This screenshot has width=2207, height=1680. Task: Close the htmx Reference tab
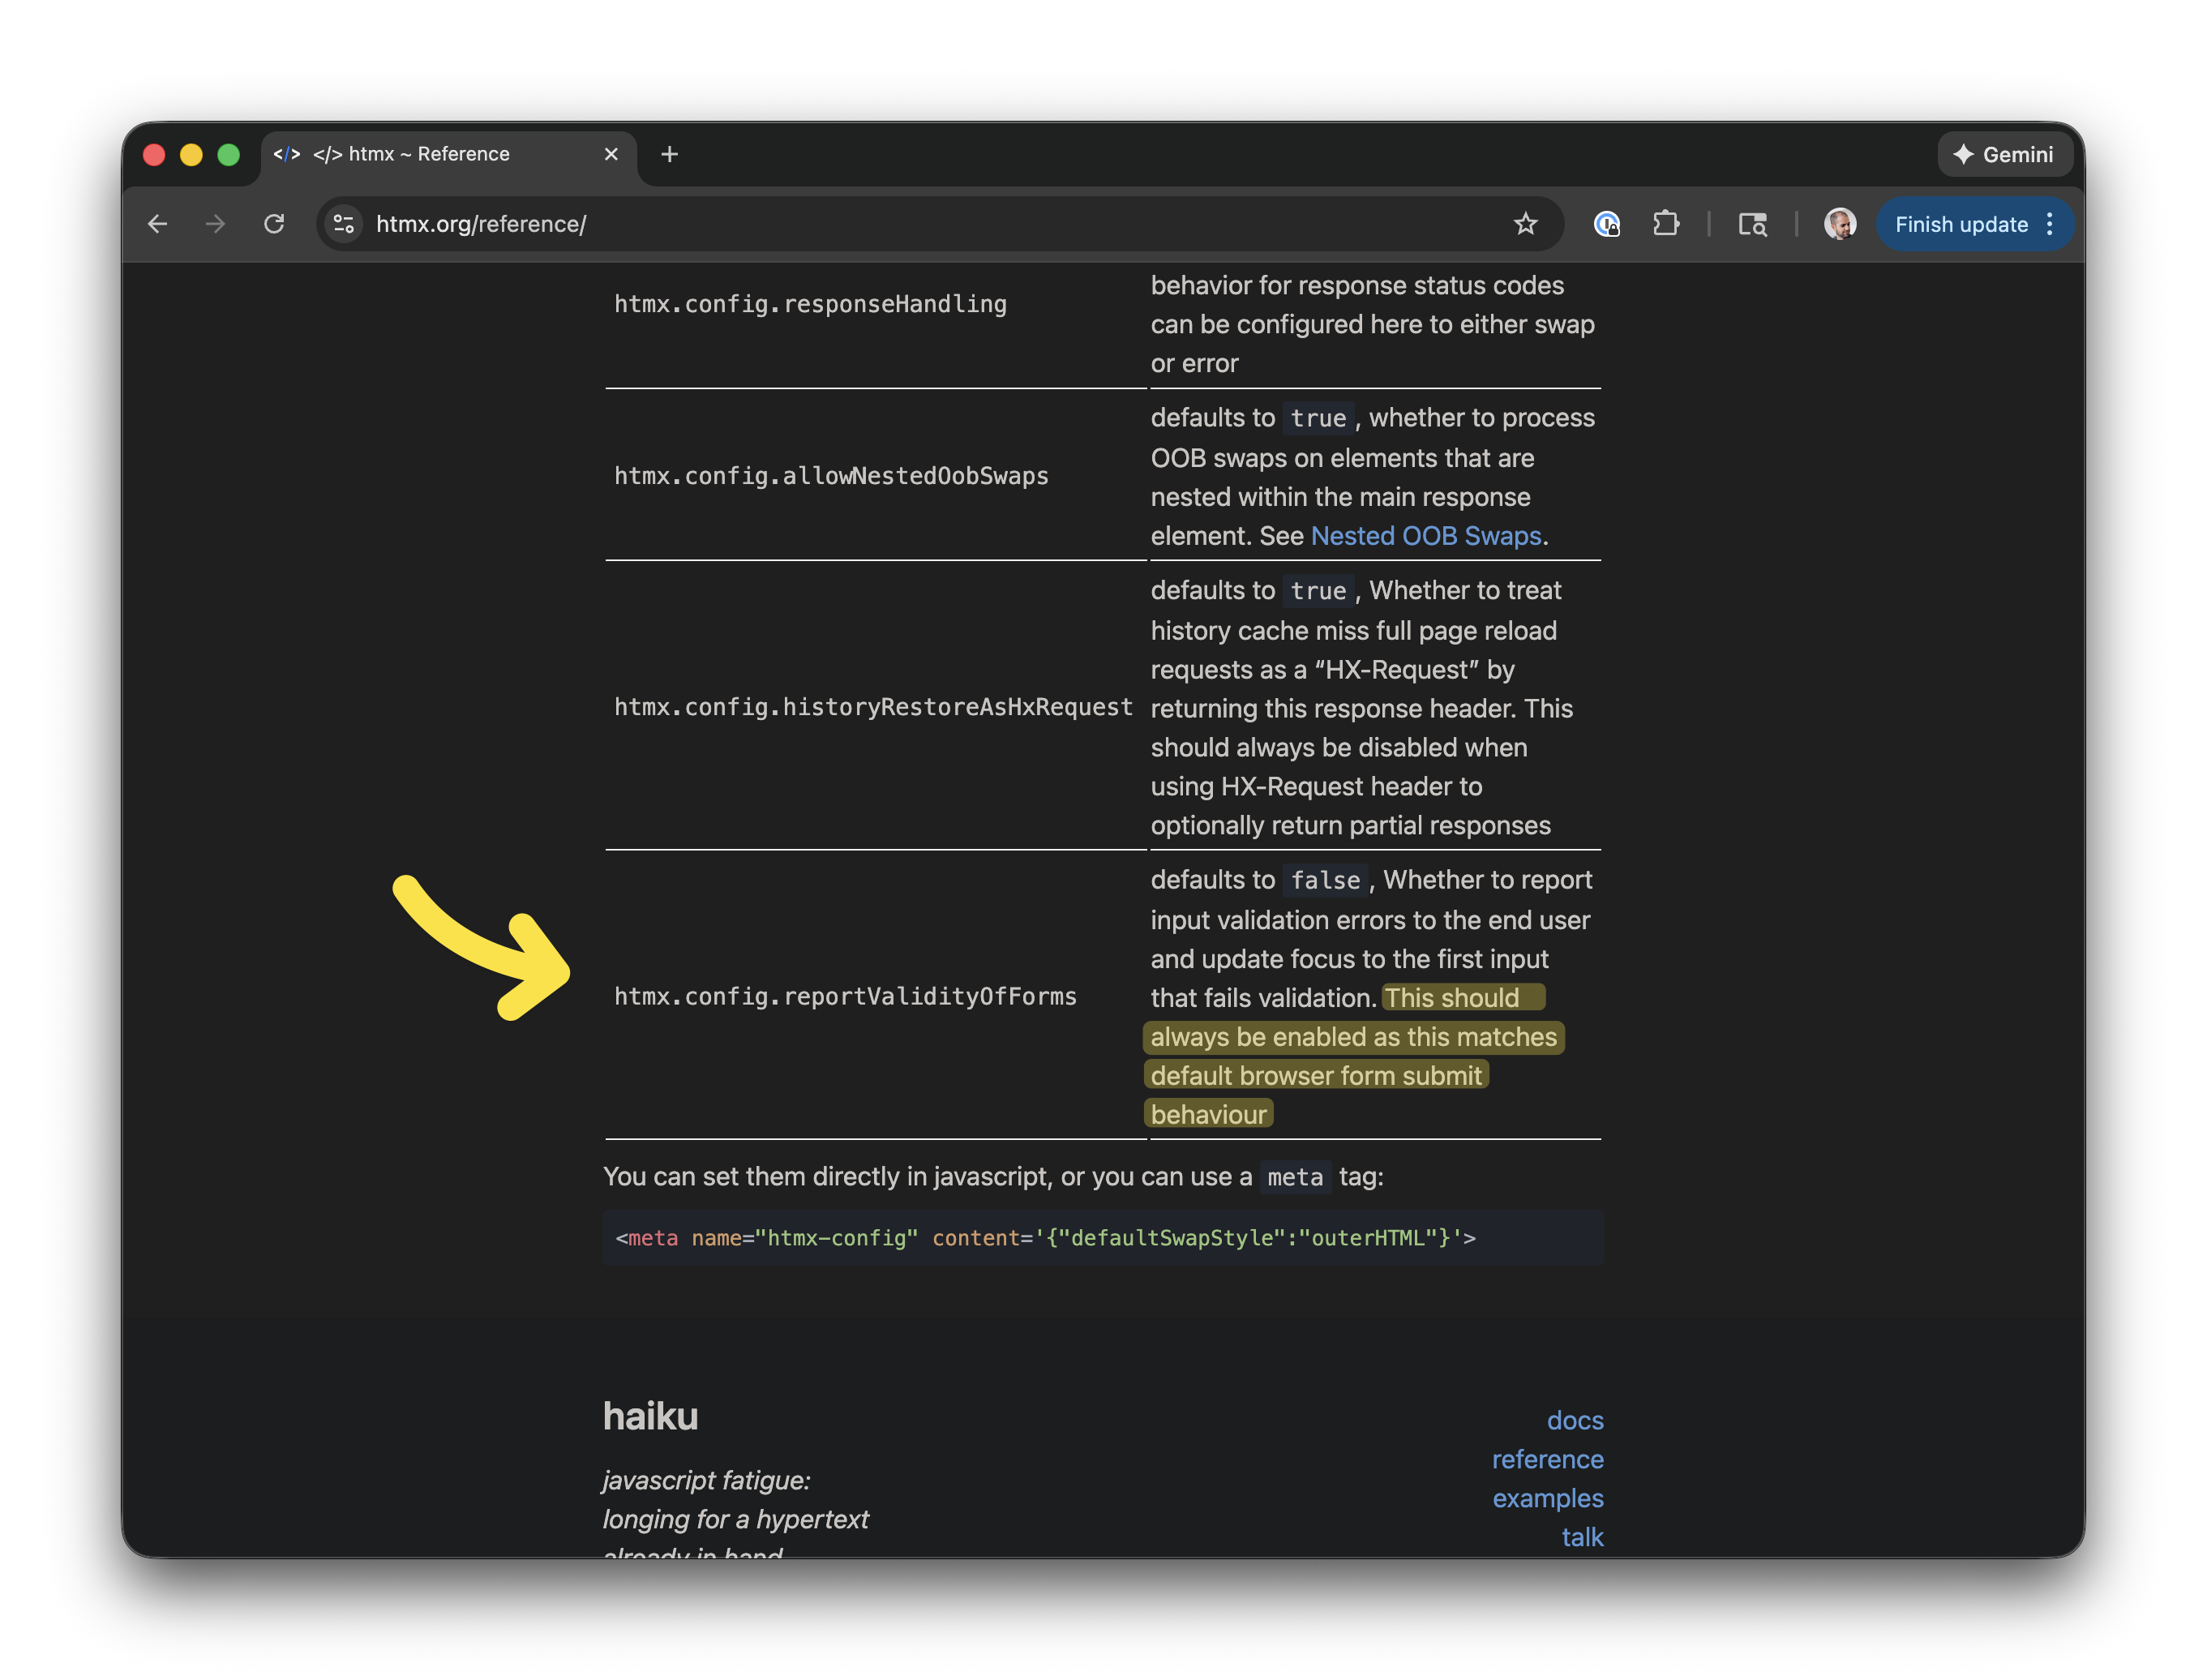pos(611,155)
